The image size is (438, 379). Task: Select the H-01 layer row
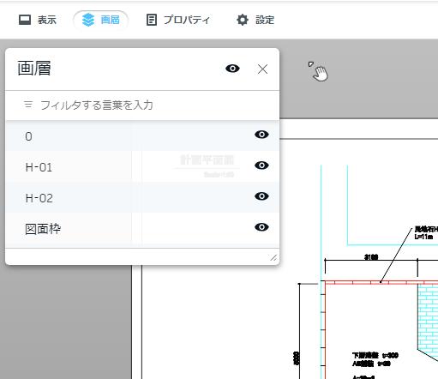(x=142, y=166)
